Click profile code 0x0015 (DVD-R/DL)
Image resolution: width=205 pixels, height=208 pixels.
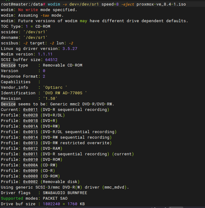coord(31,132)
